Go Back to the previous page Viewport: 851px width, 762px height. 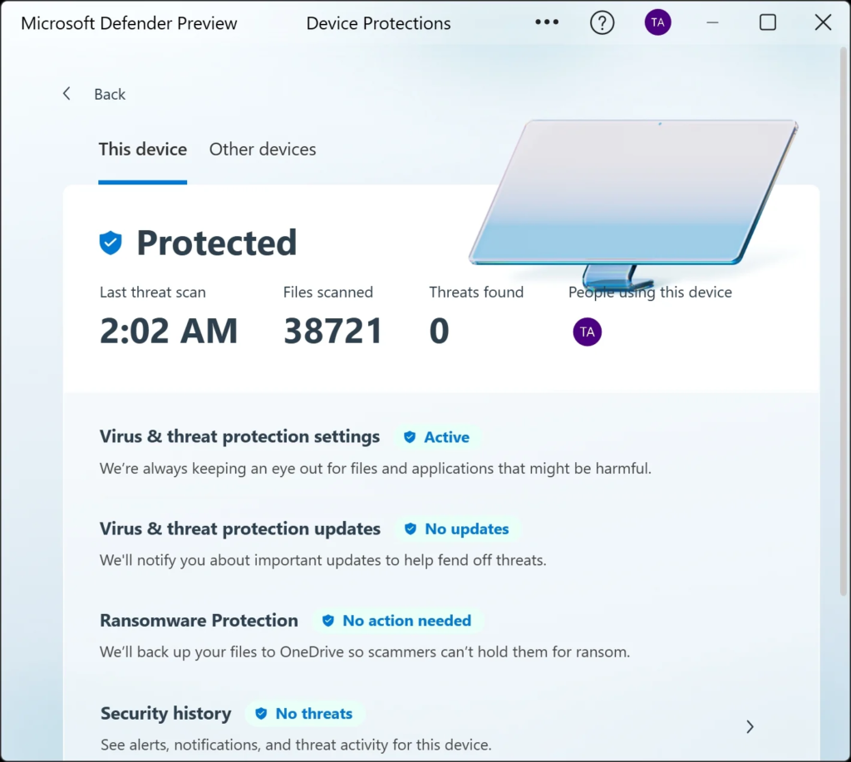[x=110, y=95]
